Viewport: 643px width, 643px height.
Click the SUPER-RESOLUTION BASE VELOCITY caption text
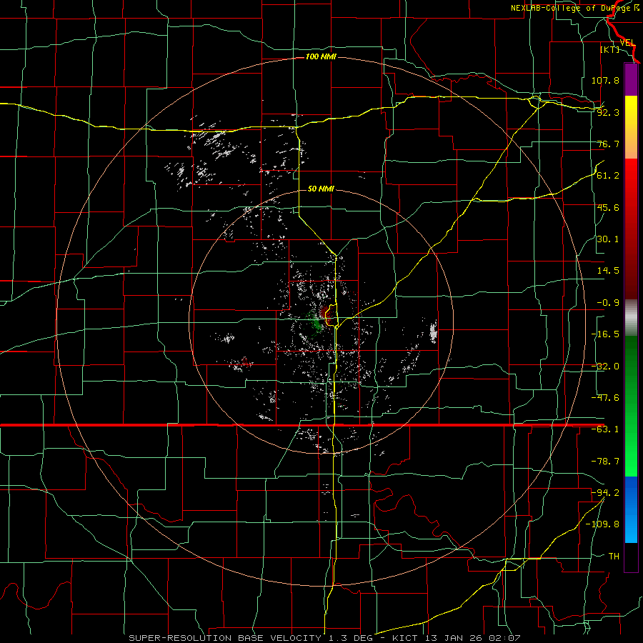(225, 638)
